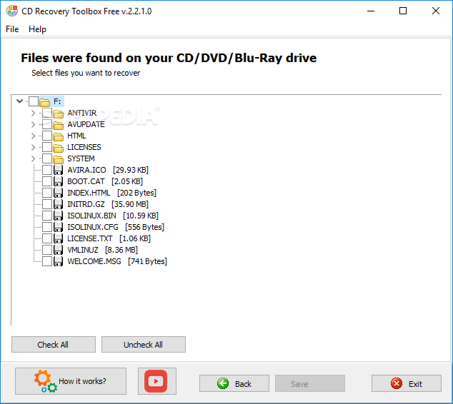Screen dimensions: 453x404
Task: Expand the ANTIVIR folder
Action: point(33,113)
